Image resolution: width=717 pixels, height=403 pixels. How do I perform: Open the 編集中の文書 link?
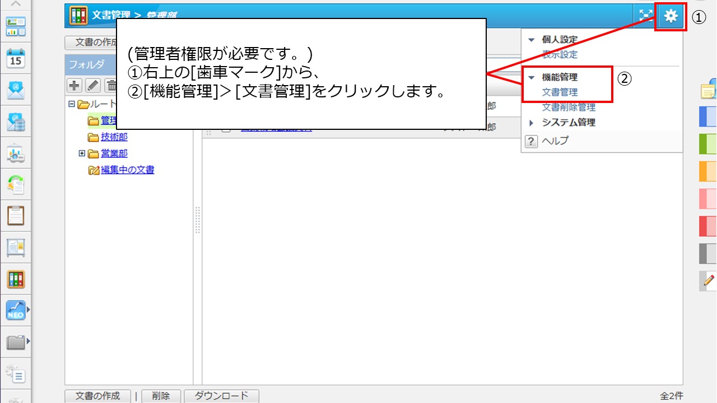[127, 170]
